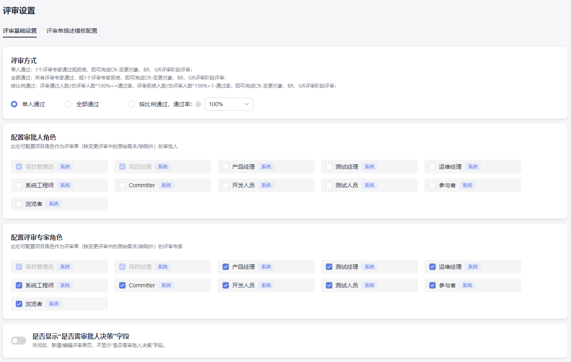The height and width of the screenshot is (362, 571).
Task: Switch to 评审单描述模板配置 tab
Action: click(72, 31)
